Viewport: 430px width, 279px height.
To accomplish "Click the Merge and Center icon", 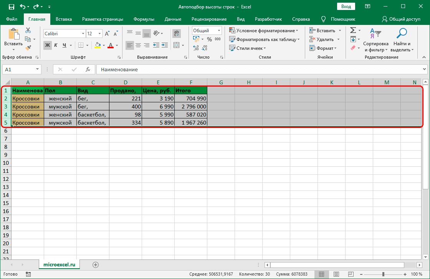I will pos(177,45).
